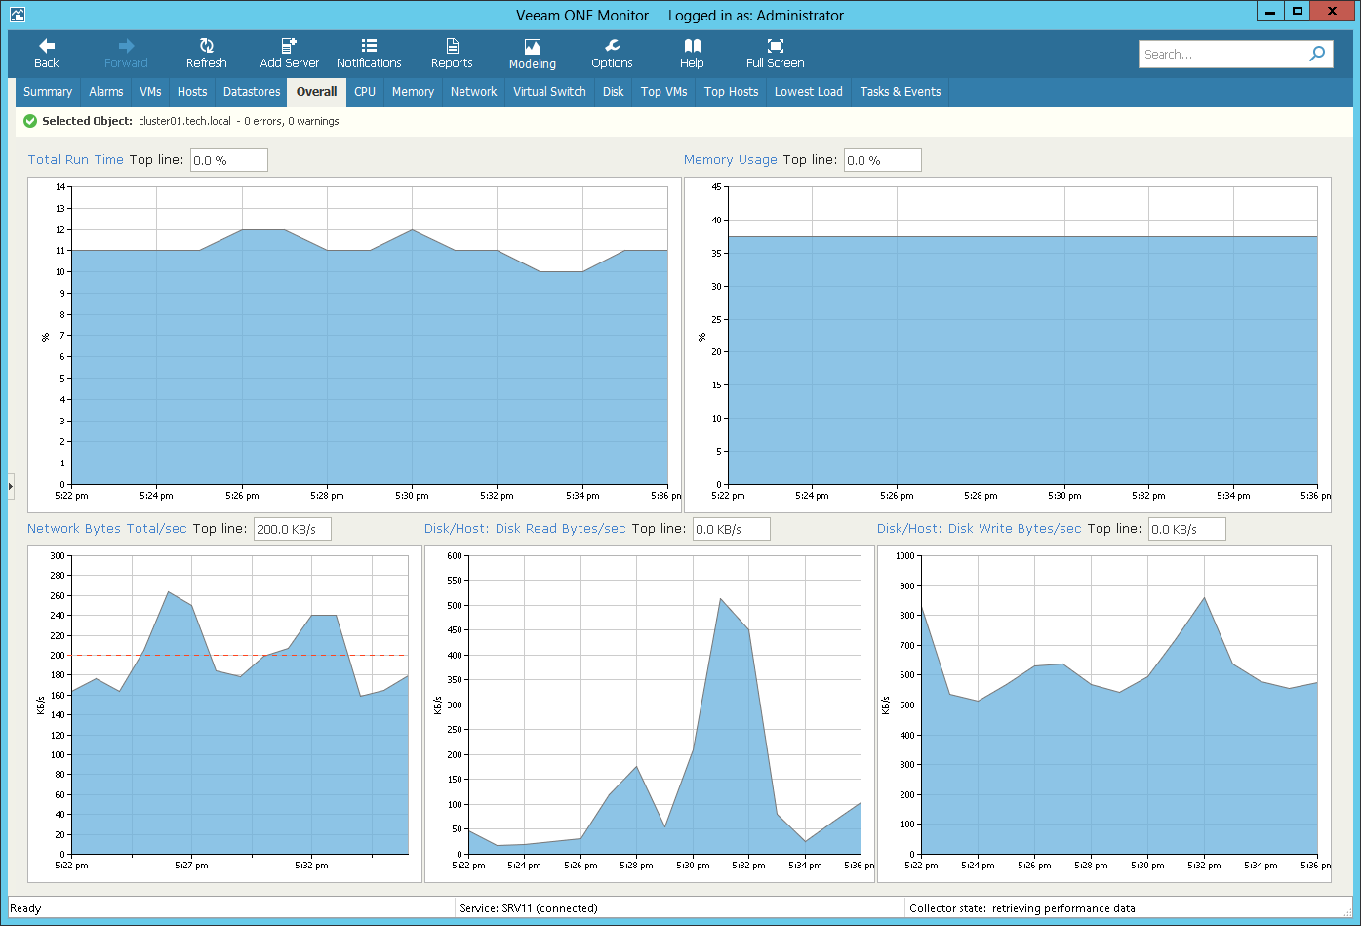Screen dimensions: 1361x926
Task: Switch to the Memory tab
Action: click(413, 92)
